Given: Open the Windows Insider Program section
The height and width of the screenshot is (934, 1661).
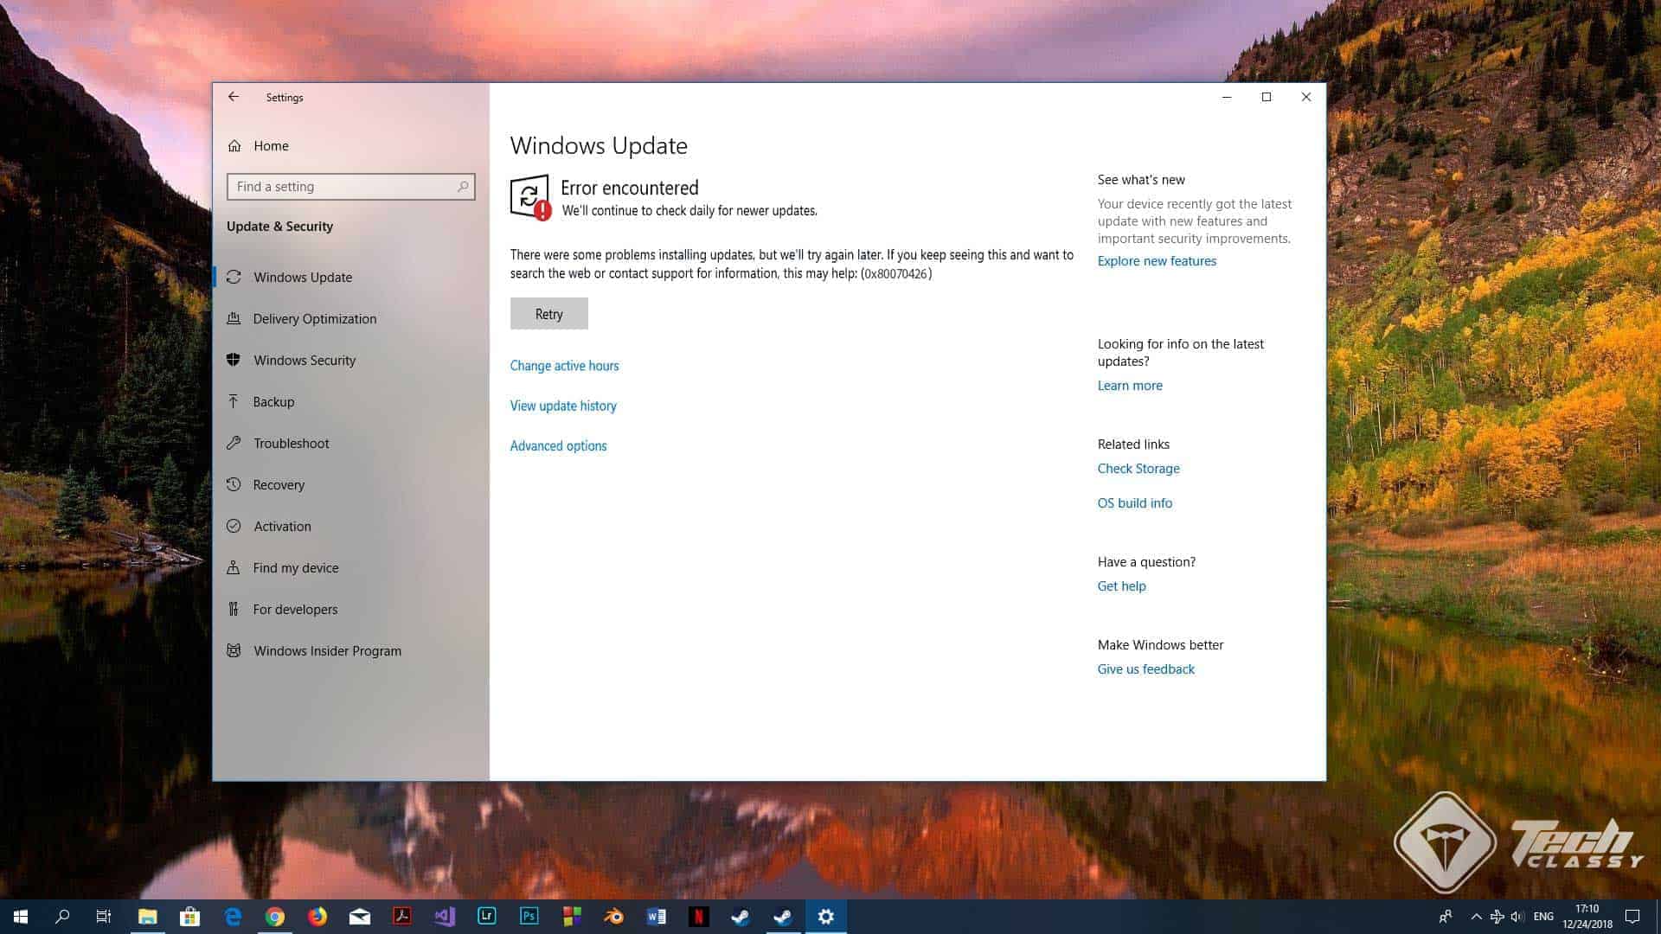Looking at the screenshot, I should tap(327, 650).
